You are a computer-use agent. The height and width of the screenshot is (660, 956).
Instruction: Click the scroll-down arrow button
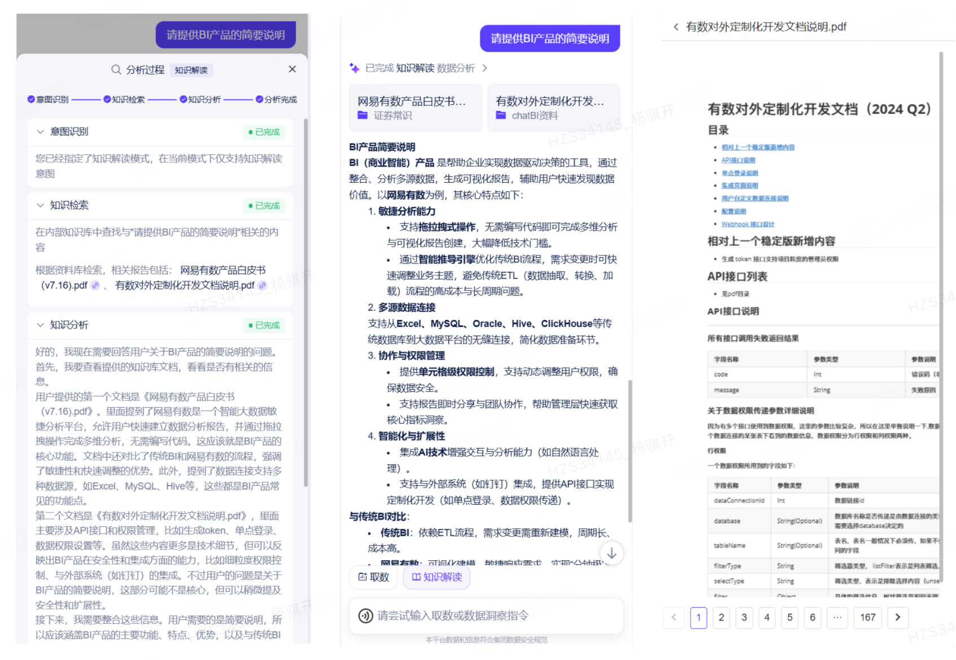tap(611, 553)
